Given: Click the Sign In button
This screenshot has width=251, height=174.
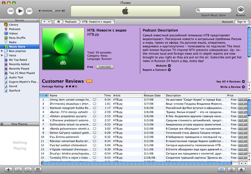Looking at the screenshot, I should pyautogui.click(x=241, y=21).
